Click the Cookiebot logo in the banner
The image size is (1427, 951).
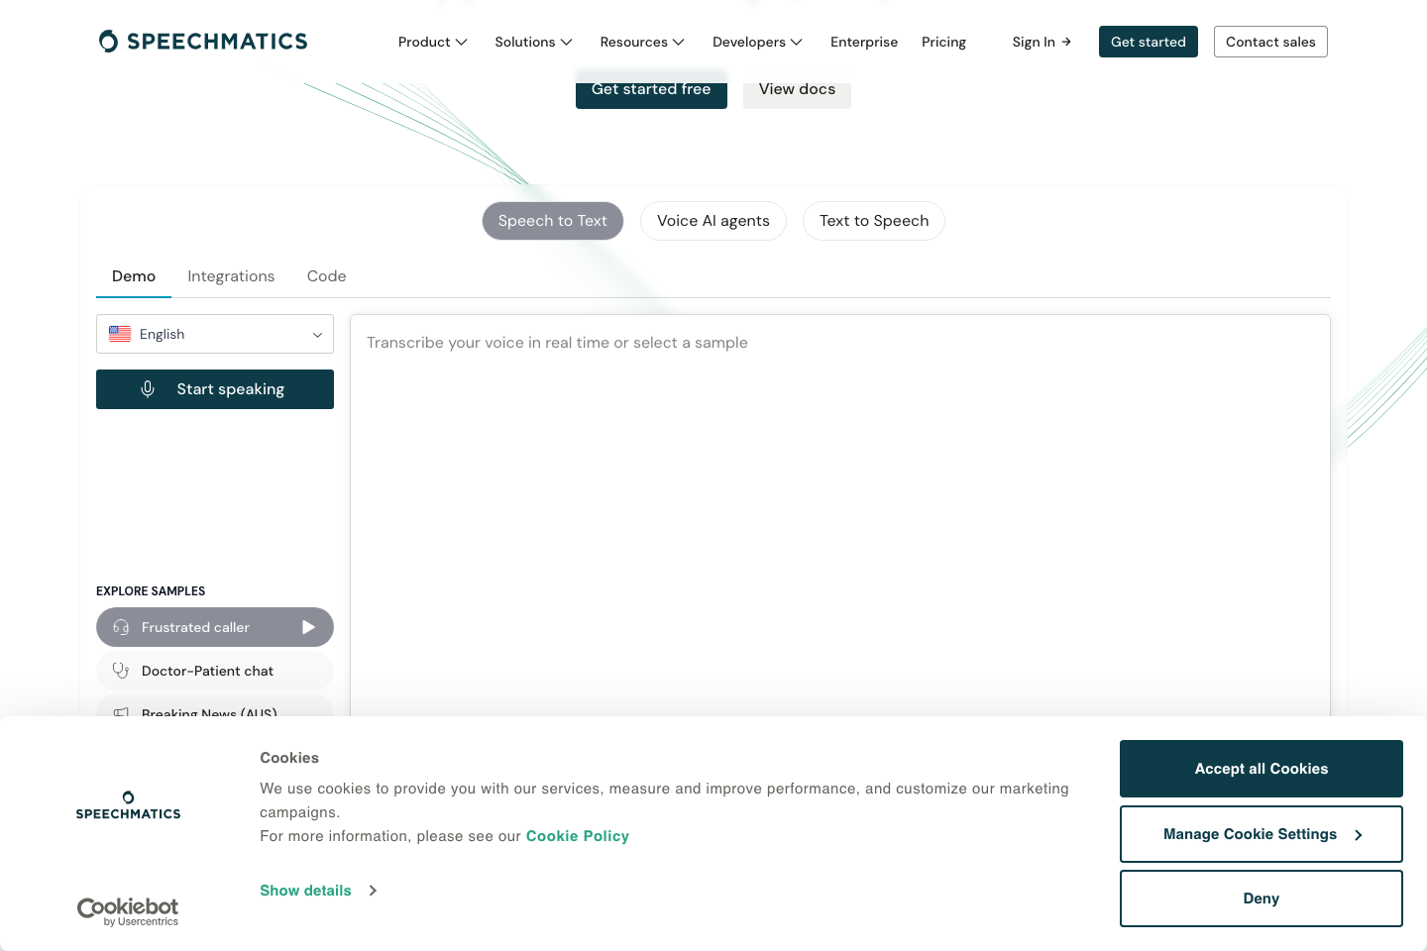coord(128,907)
